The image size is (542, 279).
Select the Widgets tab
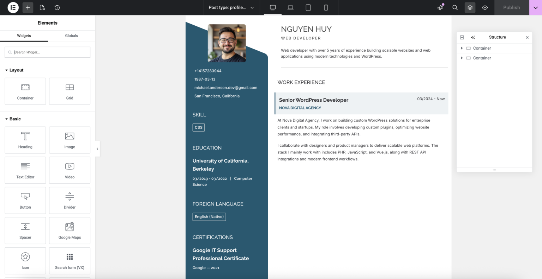(x=24, y=36)
